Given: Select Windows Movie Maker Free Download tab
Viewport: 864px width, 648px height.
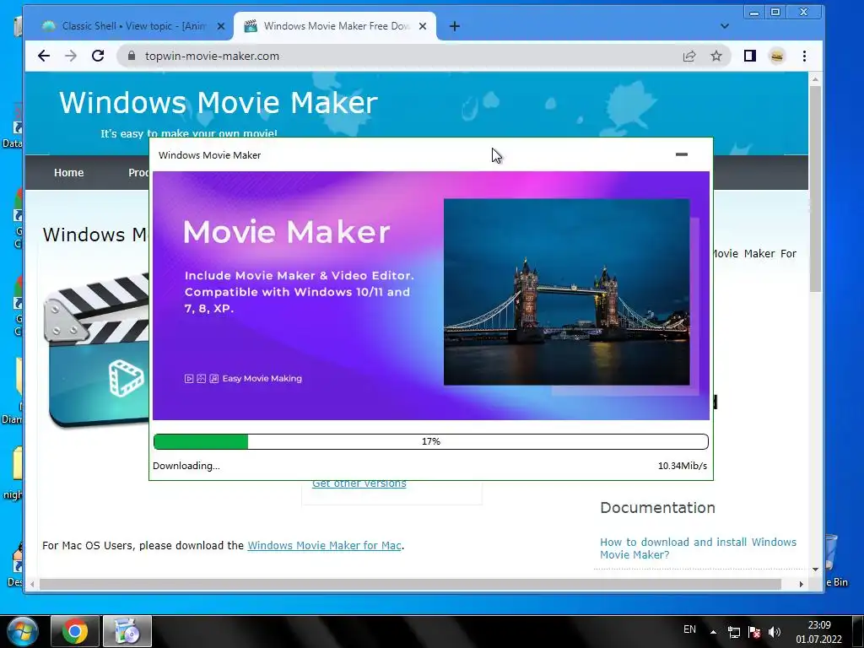Looking at the screenshot, I should (x=335, y=26).
